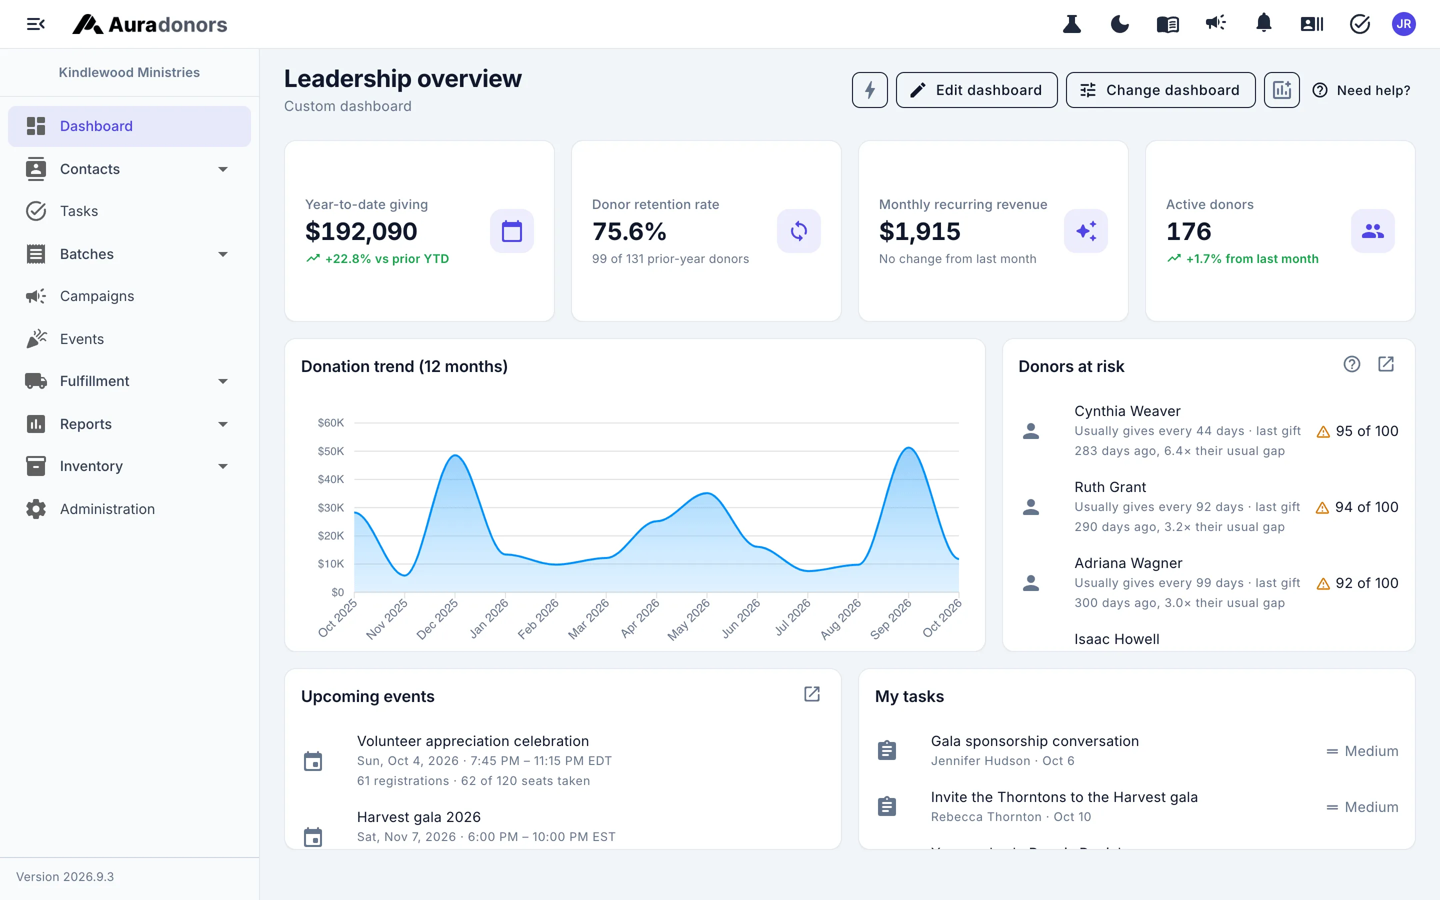Select donor Ruth Grant
Screen dimensions: 1440x900
[x=1208, y=506]
